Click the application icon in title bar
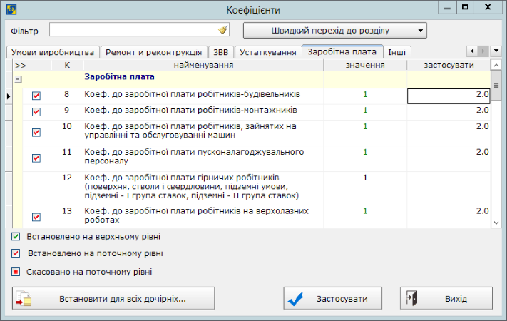This screenshot has width=507, height=321. click(9, 9)
